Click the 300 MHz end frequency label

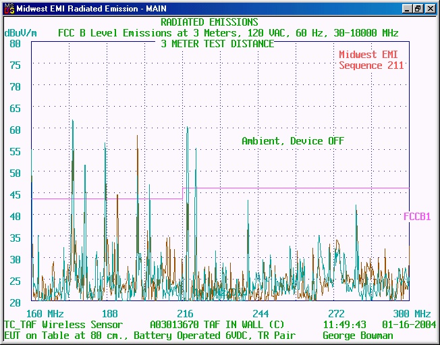(x=412, y=314)
